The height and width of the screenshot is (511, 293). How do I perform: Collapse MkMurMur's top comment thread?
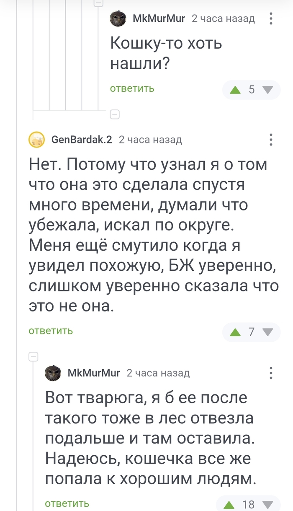(99, 2)
